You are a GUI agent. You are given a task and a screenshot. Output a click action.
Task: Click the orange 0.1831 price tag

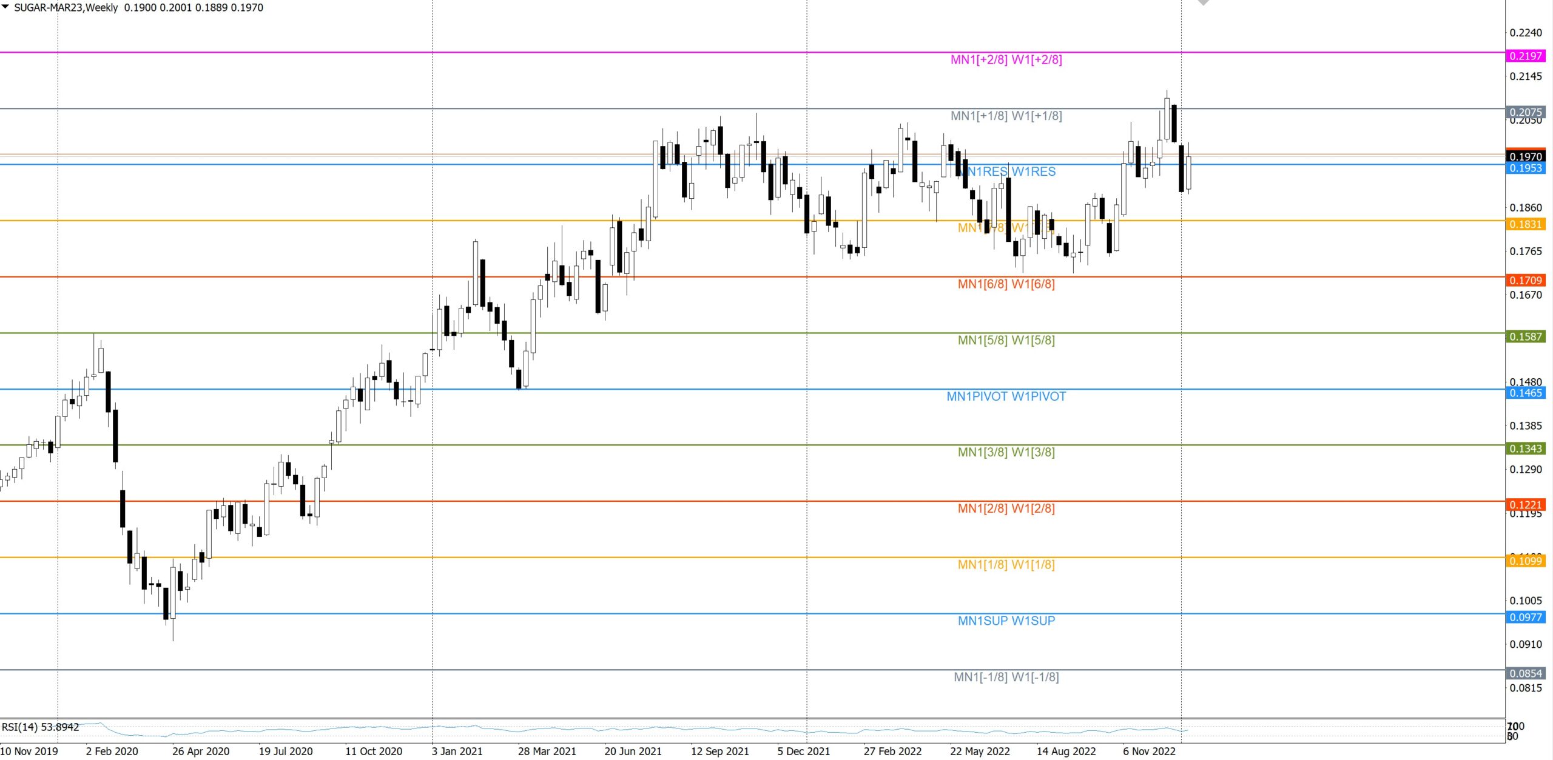click(x=1525, y=224)
